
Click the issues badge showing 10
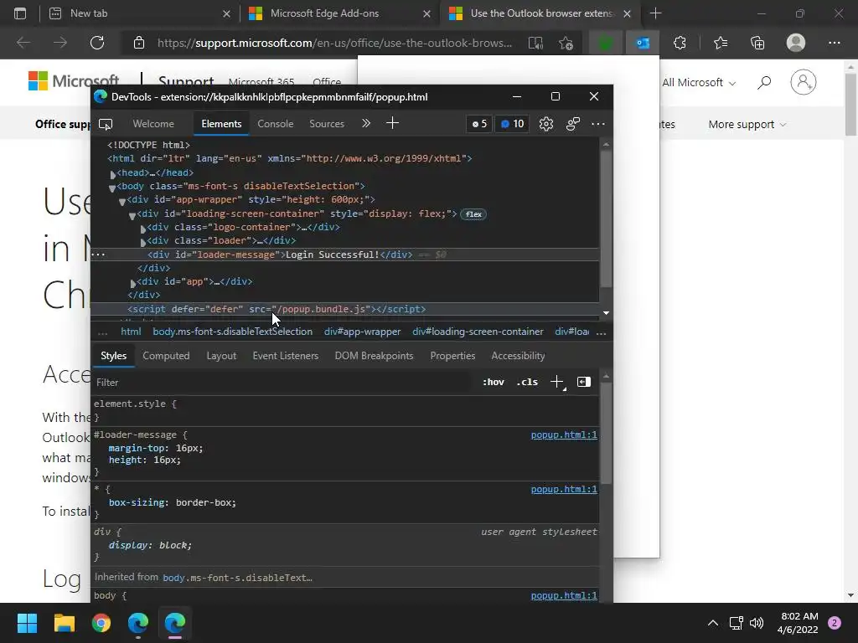coord(513,124)
